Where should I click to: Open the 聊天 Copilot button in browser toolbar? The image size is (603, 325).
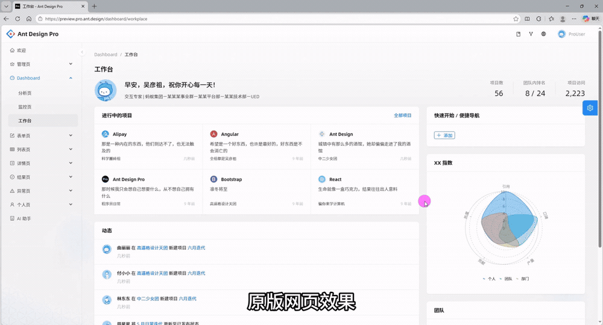coord(591,19)
